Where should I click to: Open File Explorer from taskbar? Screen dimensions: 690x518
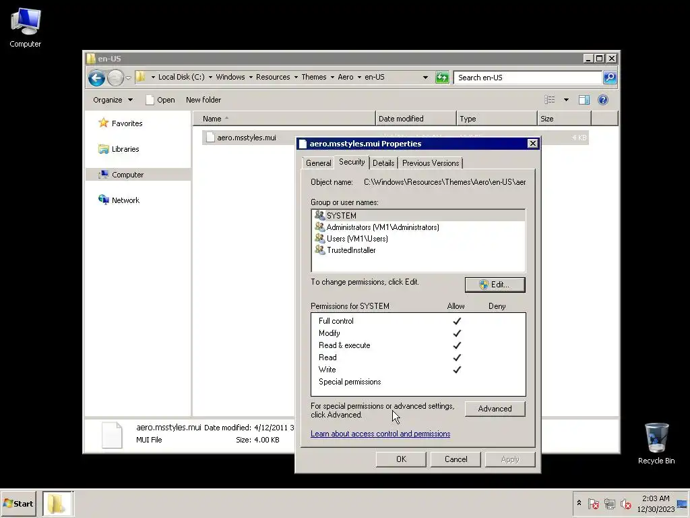click(x=58, y=503)
